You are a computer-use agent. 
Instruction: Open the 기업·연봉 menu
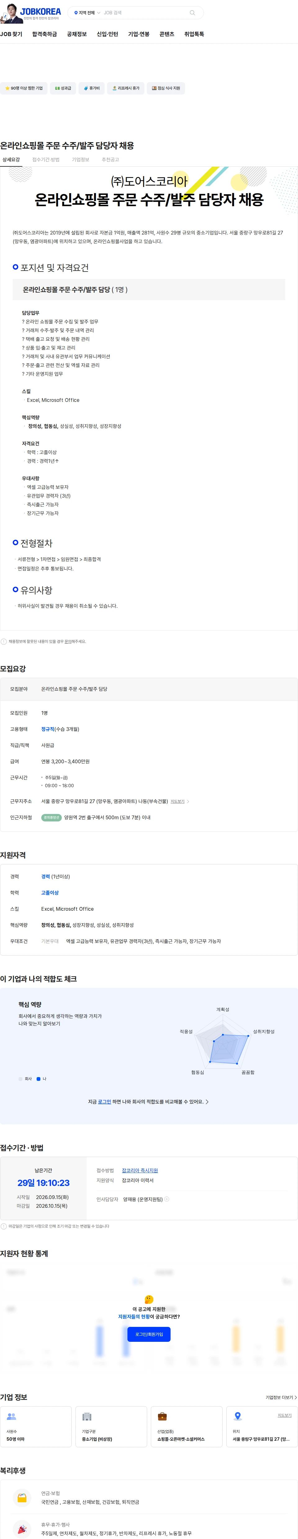139,34
